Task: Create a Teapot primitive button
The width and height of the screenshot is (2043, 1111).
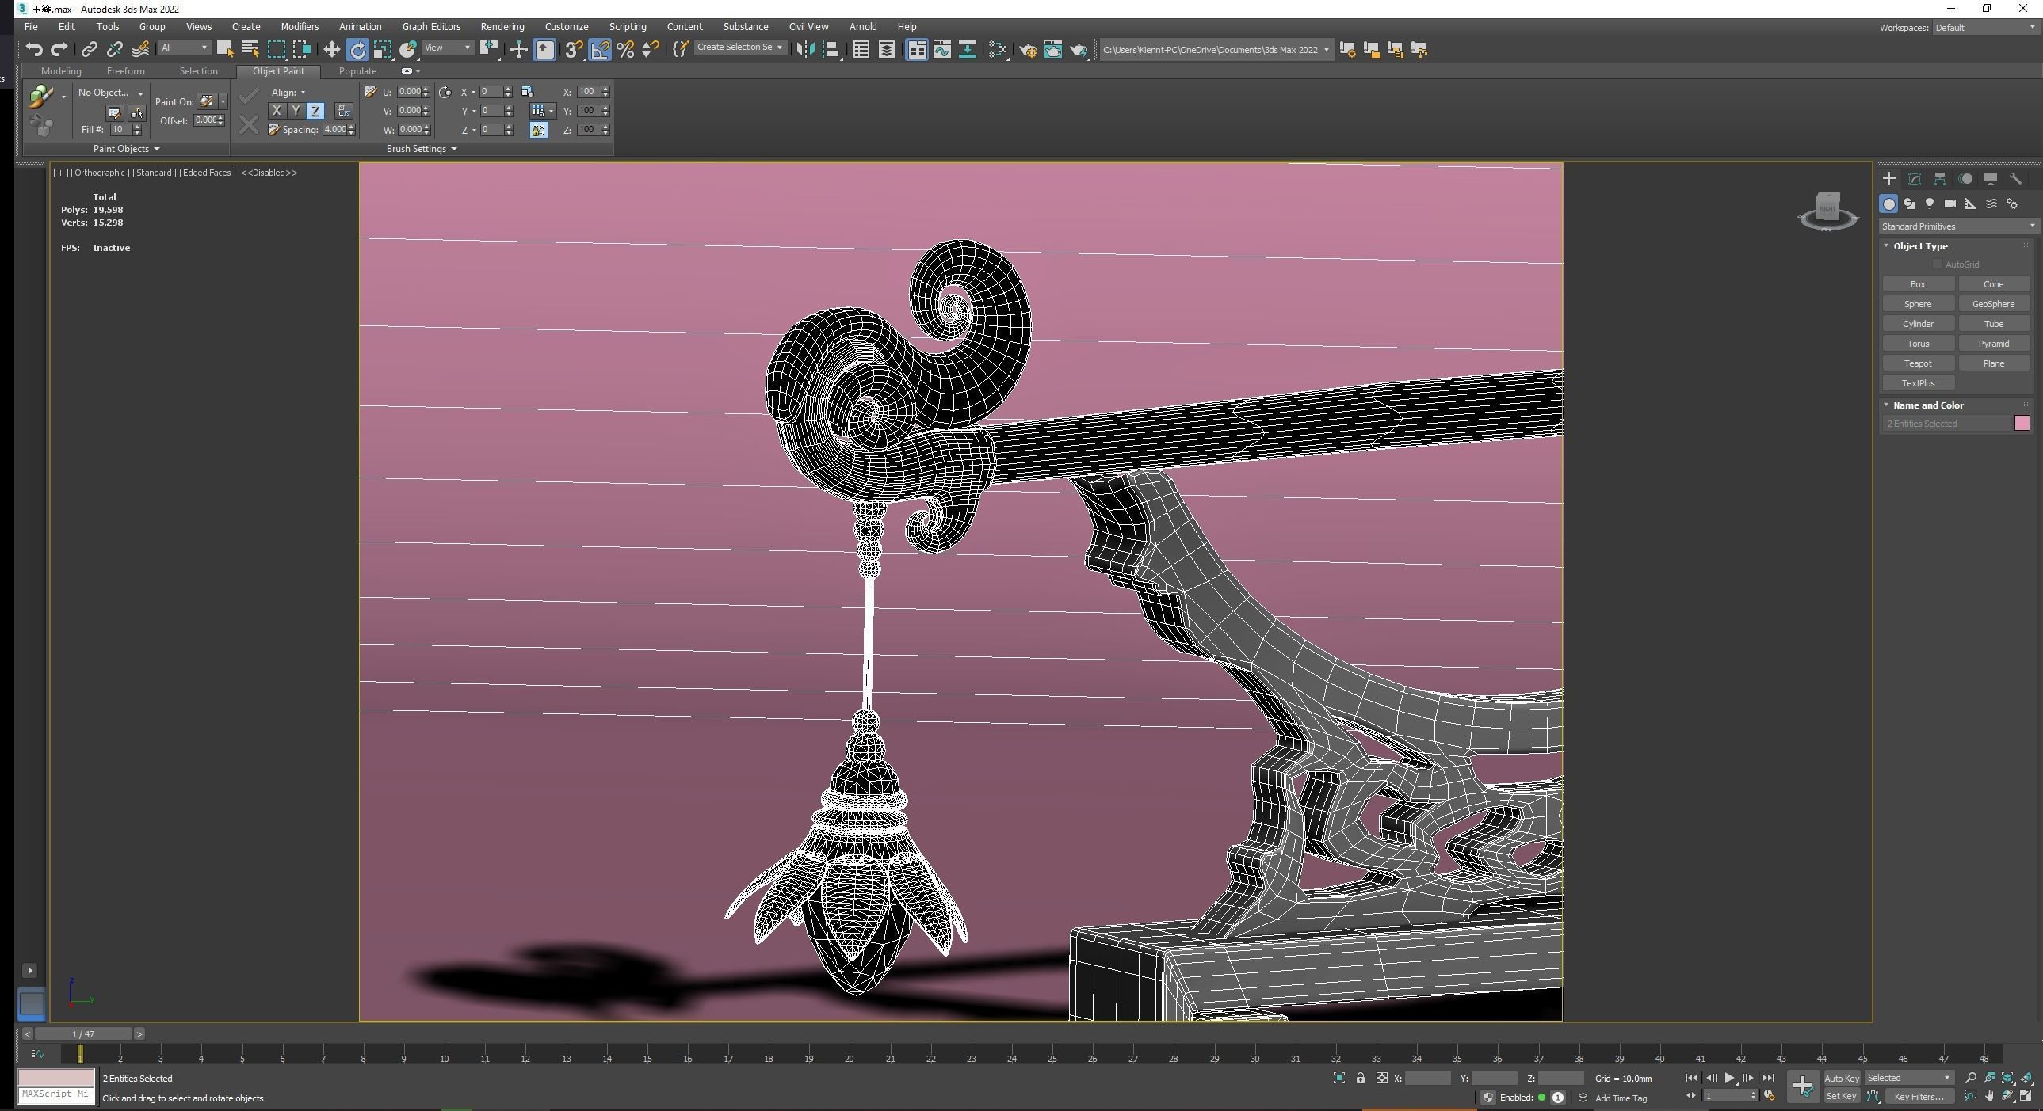Action: point(1917,363)
